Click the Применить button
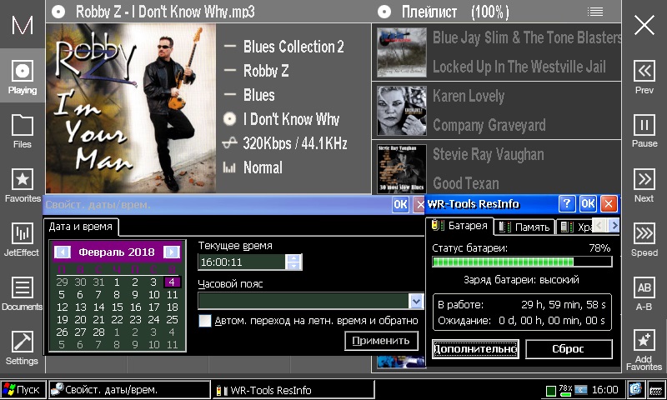Viewport: 667px width, 400px height. click(381, 341)
